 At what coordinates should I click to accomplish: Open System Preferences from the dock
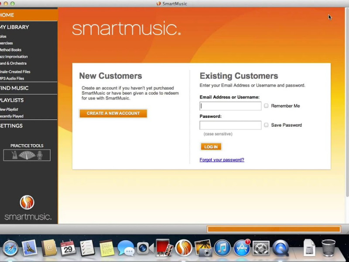click(261, 248)
